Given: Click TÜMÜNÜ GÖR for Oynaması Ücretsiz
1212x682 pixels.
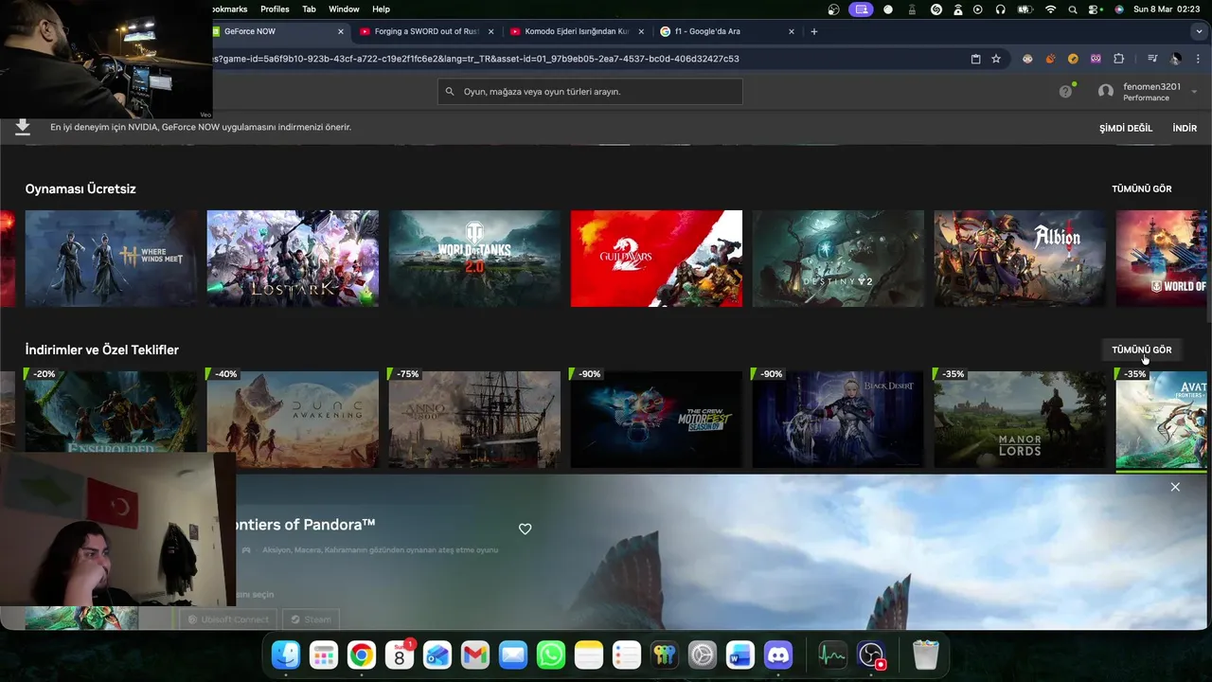Looking at the screenshot, I should (1141, 188).
